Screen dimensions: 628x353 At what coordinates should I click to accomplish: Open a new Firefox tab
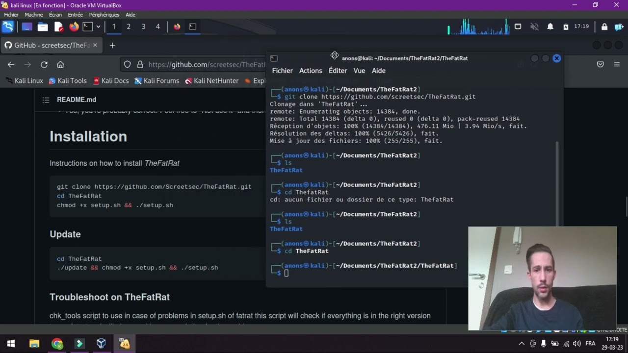[x=112, y=45]
